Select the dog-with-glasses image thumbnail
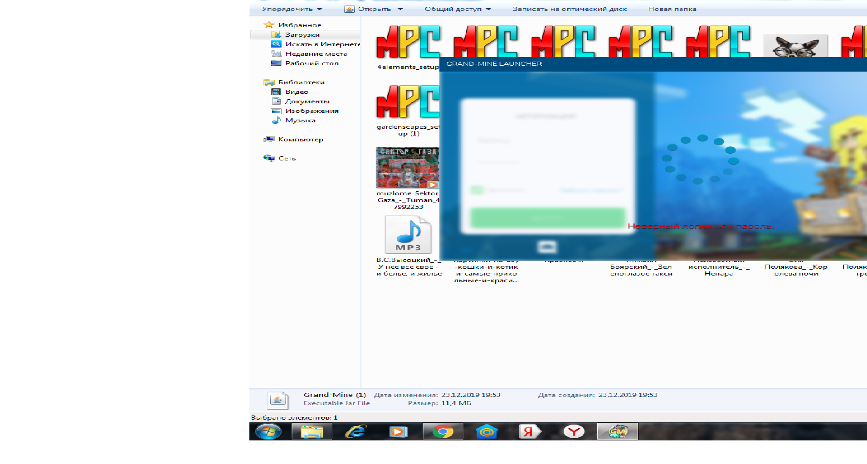The image size is (867, 464). pos(795,46)
